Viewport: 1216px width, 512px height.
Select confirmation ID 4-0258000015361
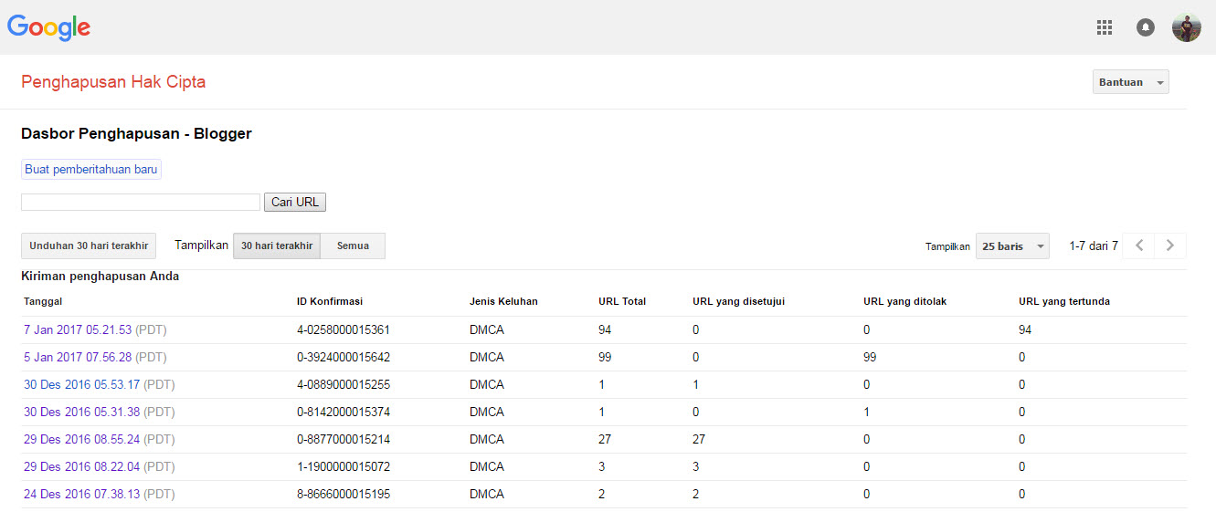coord(344,329)
